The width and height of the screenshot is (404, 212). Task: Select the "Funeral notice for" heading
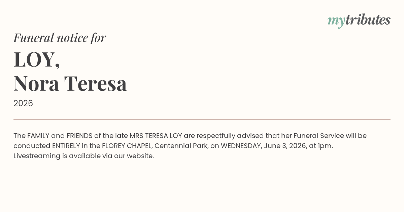(x=60, y=38)
